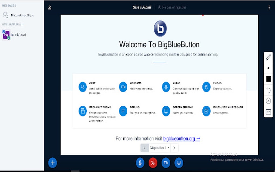Start screen sharing

click(178, 163)
